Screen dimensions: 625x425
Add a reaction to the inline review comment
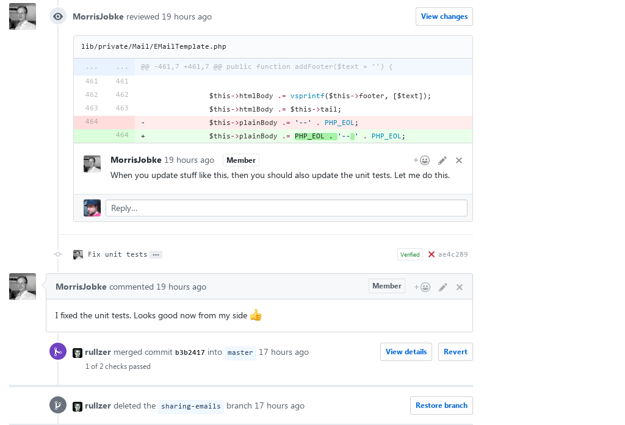click(x=421, y=160)
